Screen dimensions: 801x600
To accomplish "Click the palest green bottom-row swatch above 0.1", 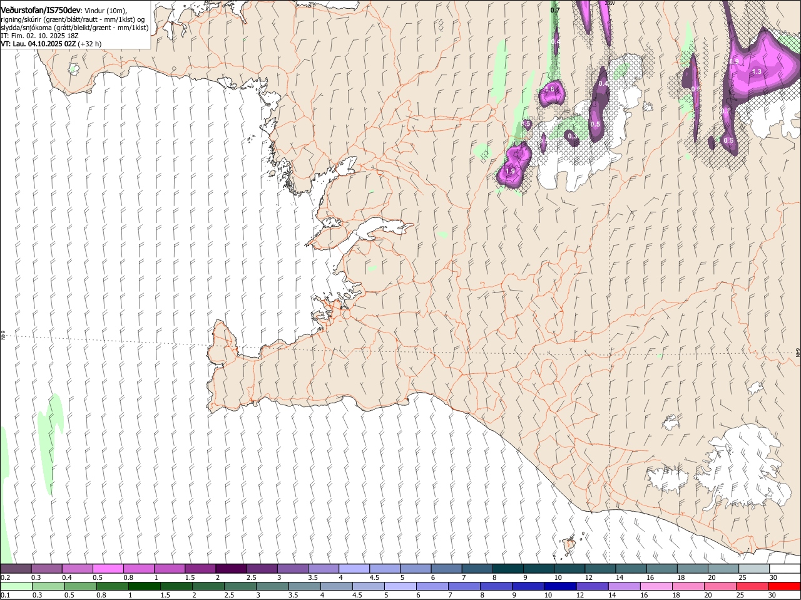I will click(16, 587).
